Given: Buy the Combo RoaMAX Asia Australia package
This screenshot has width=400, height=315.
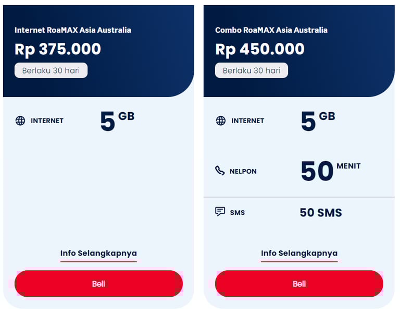Looking at the screenshot, I should point(299,284).
